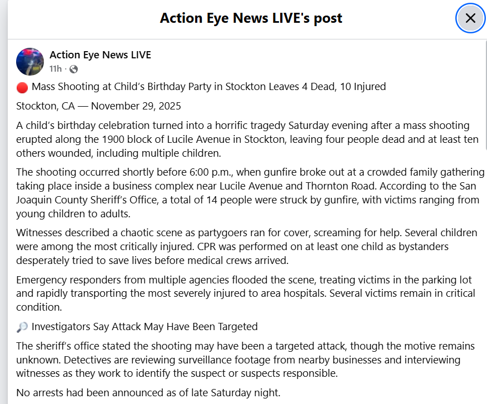Click the Action Eye News LIVE page name
The height and width of the screenshot is (404, 487).
100,55
